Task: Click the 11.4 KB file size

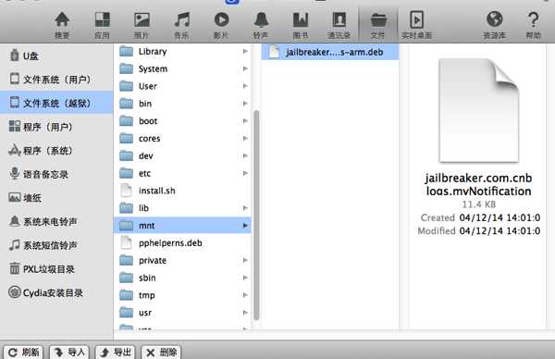Action: click(478, 204)
